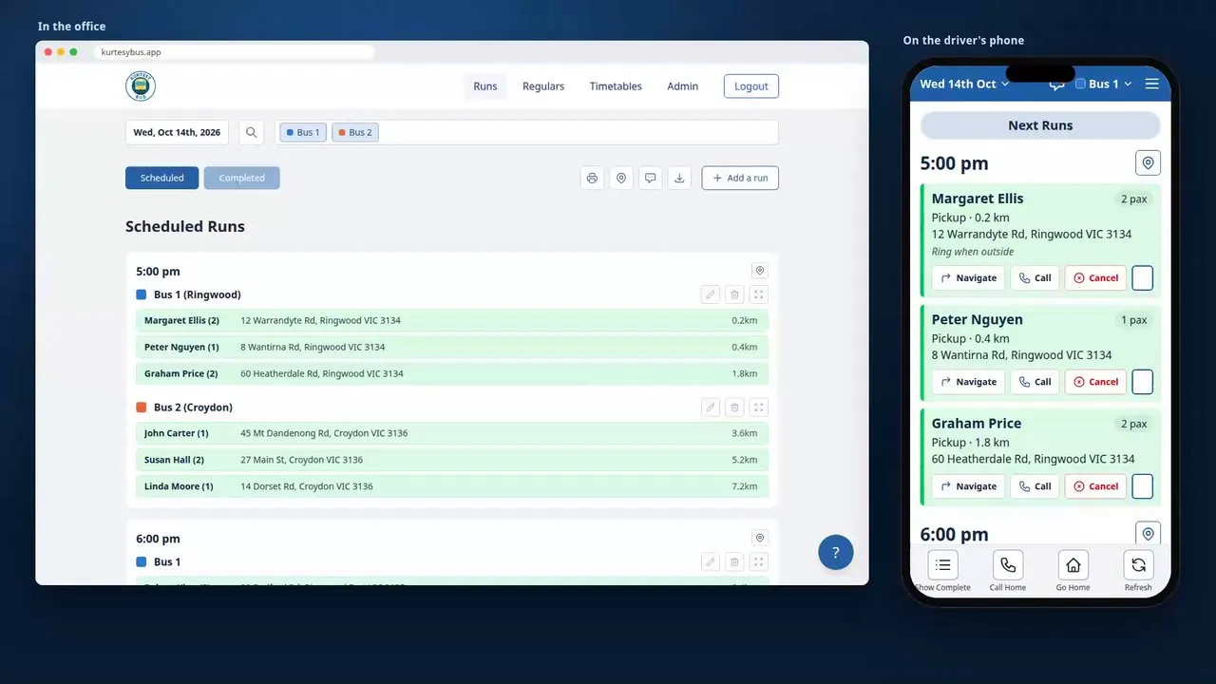Open the Wed 14th Oct date dropdown on the phone
Screen dimensions: 1216x684
[964, 84]
